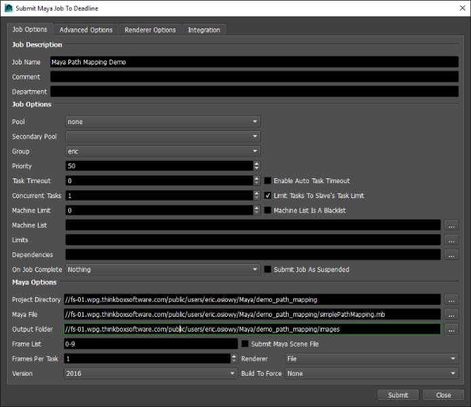This screenshot has height=407, width=471.
Task: Click the Frames Per Task value field
Action: coord(147,359)
